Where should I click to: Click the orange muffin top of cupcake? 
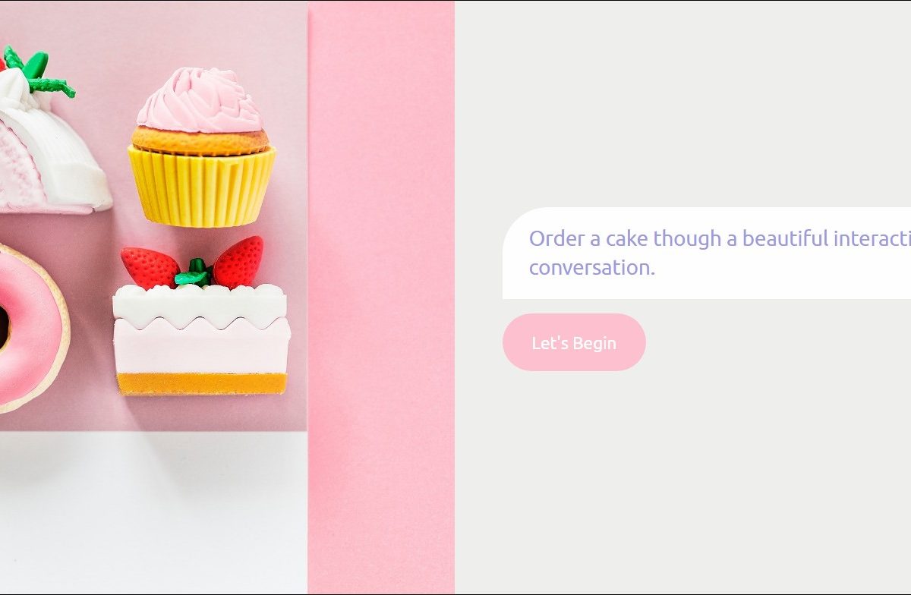click(200, 141)
